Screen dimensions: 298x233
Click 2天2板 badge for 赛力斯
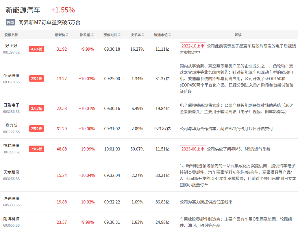coord(36,129)
